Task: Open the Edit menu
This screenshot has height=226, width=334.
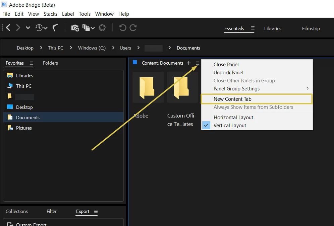Action: click(19, 14)
